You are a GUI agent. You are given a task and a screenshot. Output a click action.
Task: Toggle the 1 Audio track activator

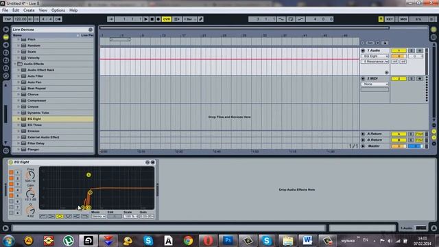pyautogui.click(x=399, y=51)
